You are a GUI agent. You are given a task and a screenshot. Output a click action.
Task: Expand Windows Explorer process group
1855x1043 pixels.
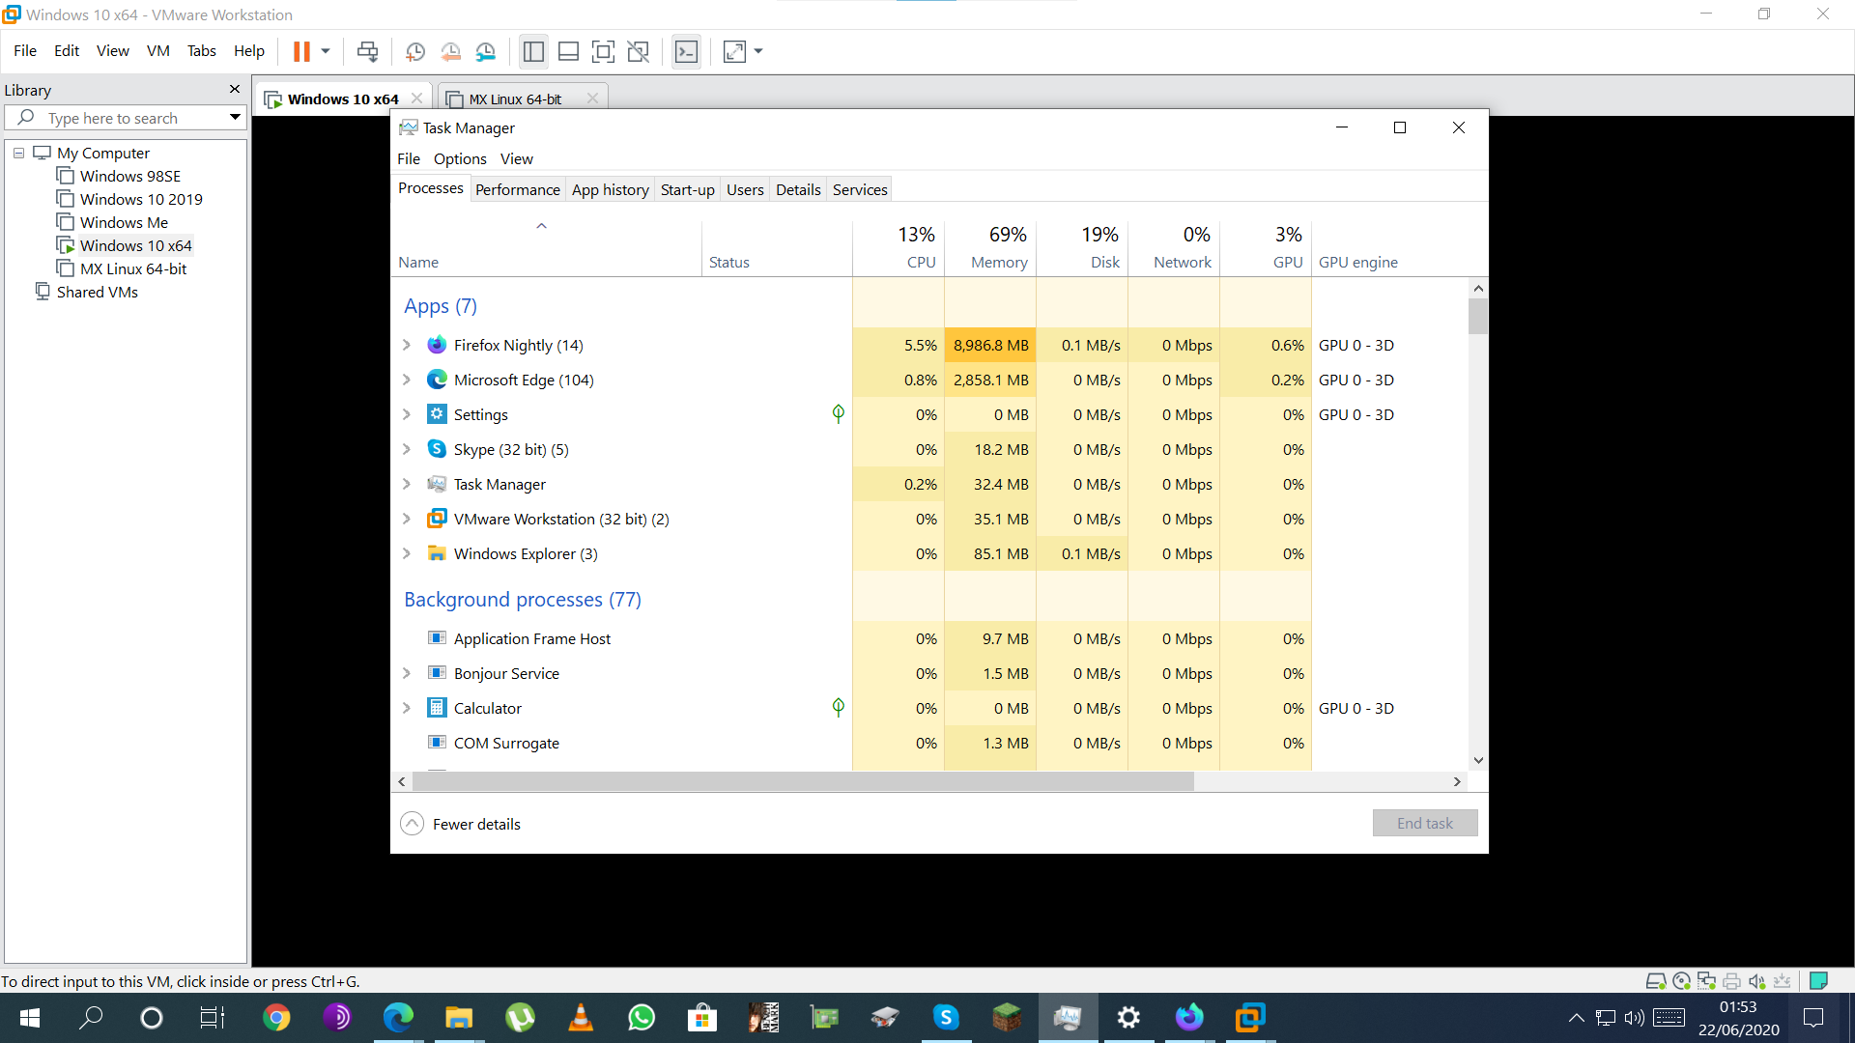click(x=407, y=552)
